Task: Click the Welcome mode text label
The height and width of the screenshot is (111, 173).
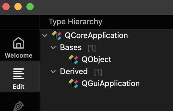Action: click(x=19, y=55)
